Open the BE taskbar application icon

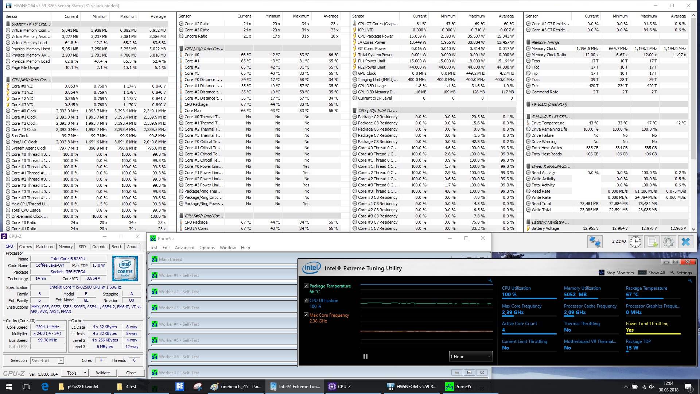point(179,386)
